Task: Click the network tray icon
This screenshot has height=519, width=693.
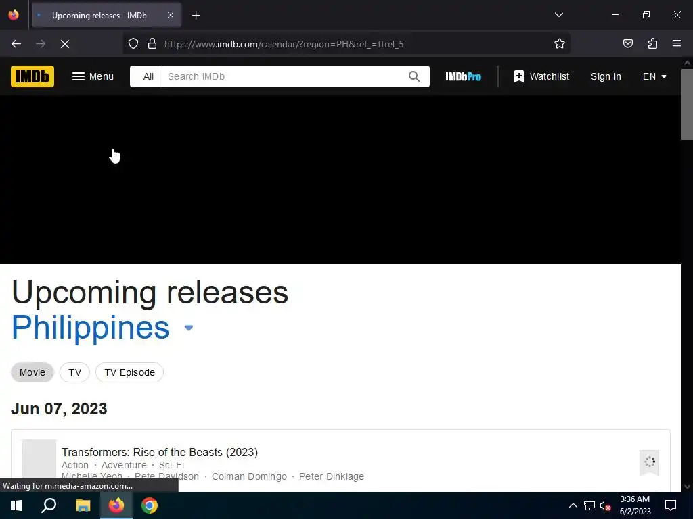Action: (589, 505)
